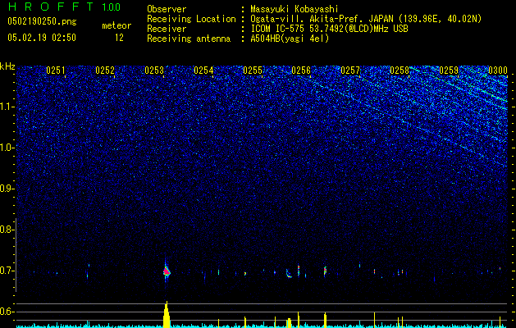The width and height of the screenshot is (516, 328).
Task: Click the HROFFT title text
Action: click(52, 7)
